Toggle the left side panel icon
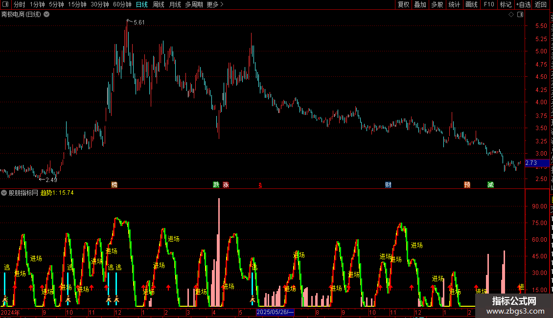Viewport: 553px width, 318px height. (x=5, y=4)
